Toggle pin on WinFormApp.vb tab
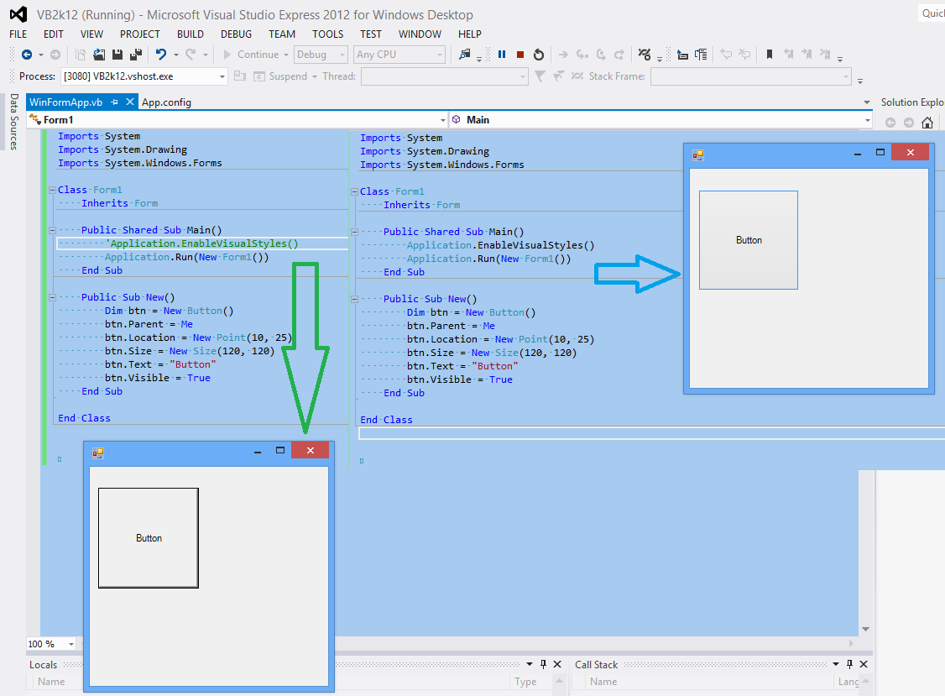The width and height of the screenshot is (945, 696). [x=115, y=102]
